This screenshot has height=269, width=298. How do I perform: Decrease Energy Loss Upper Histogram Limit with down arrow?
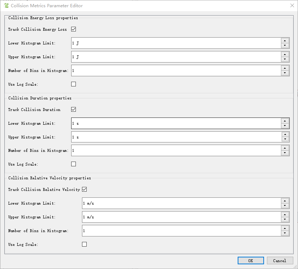(x=285, y=59)
